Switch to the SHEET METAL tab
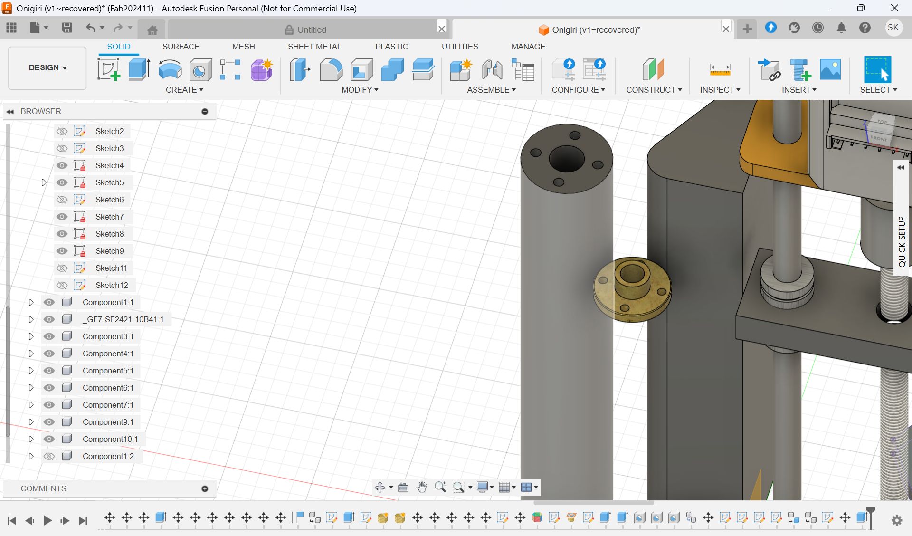The width and height of the screenshot is (912, 536). tap(314, 47)
